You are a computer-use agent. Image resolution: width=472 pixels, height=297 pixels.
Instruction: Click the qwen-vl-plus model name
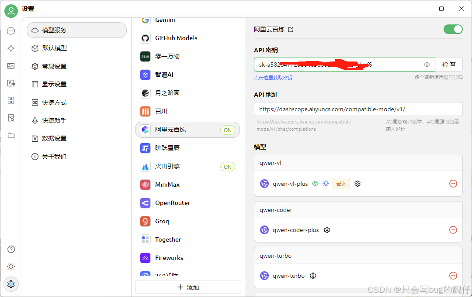(x=290, y=184)
